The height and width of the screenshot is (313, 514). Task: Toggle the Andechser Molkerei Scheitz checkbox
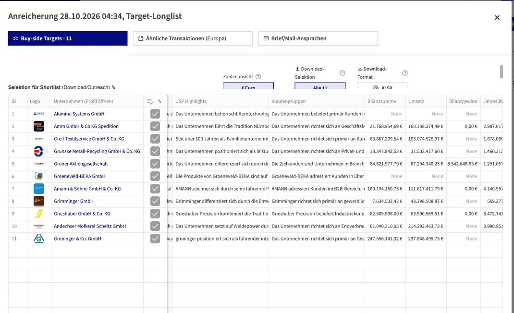155,226
